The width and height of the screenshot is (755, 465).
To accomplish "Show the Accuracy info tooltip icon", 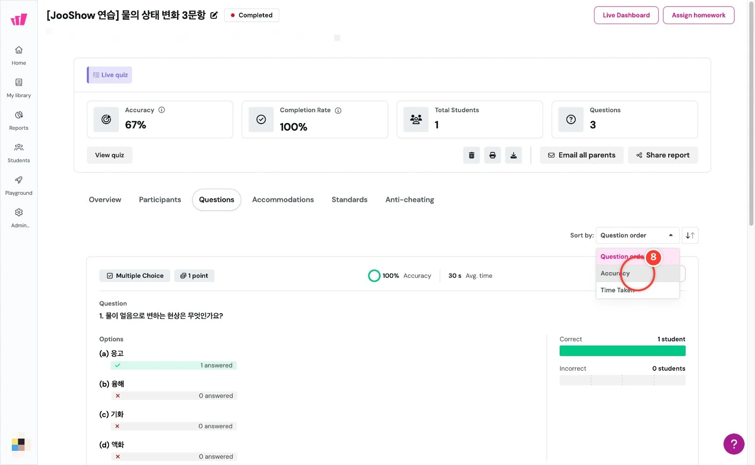I will point(162,110).
